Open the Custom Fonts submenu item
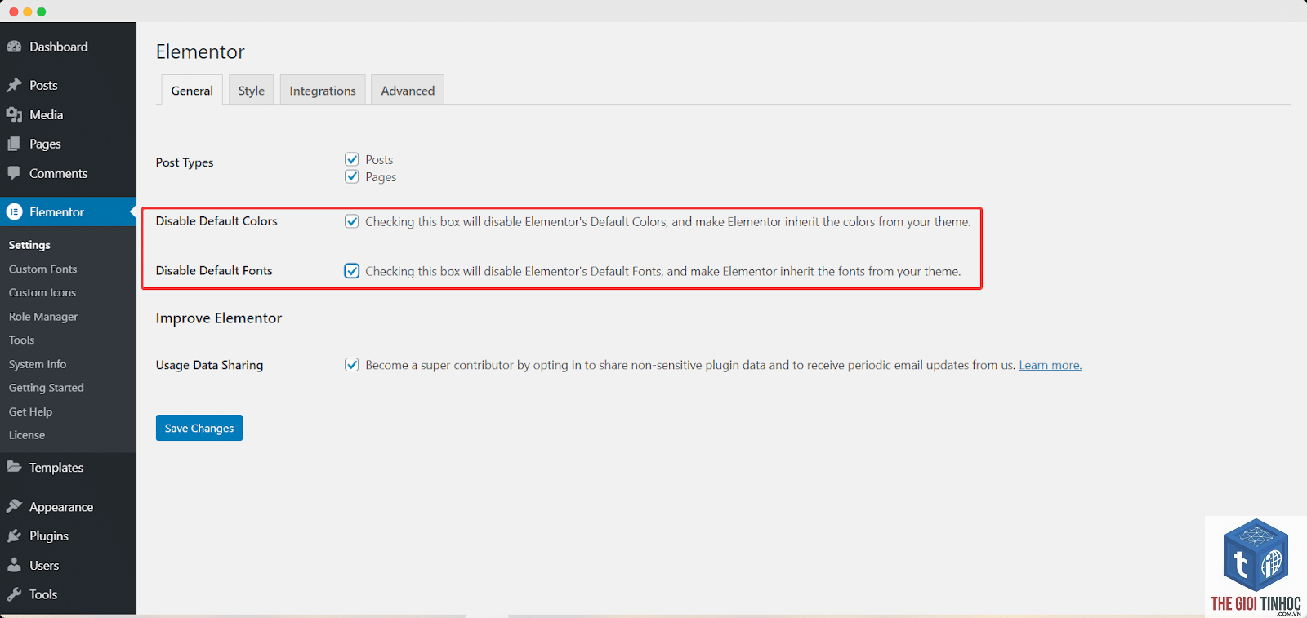This screenshot has height=618, width=1307. 42,269
